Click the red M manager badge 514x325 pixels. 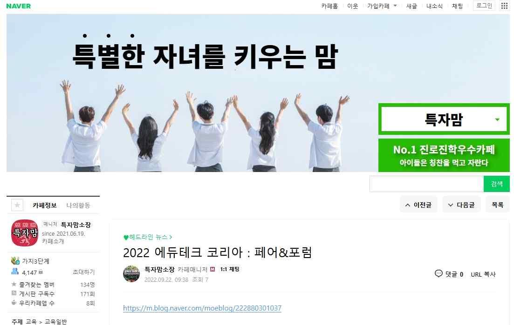[212, 269]
